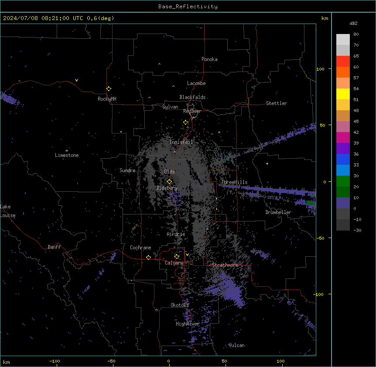
Task: Click the Okotoks label
Action: click(180, 305)
